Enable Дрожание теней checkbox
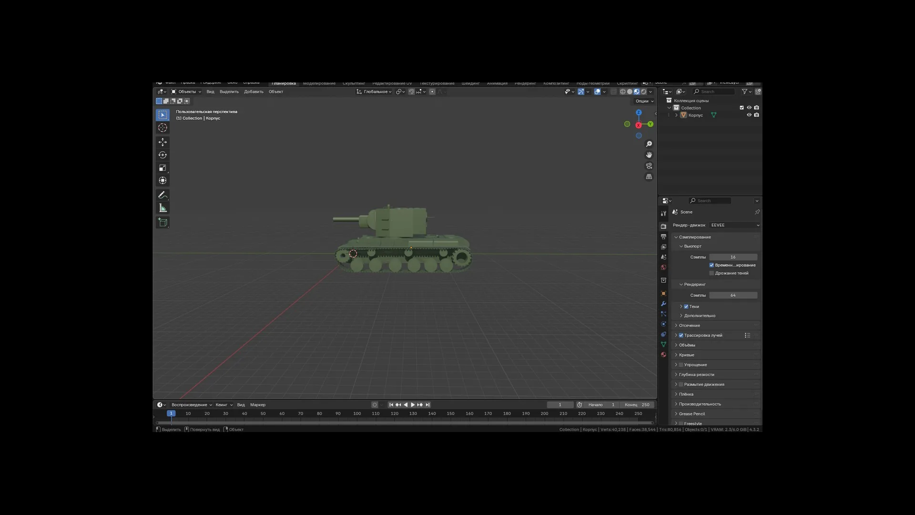 [712, 273]
